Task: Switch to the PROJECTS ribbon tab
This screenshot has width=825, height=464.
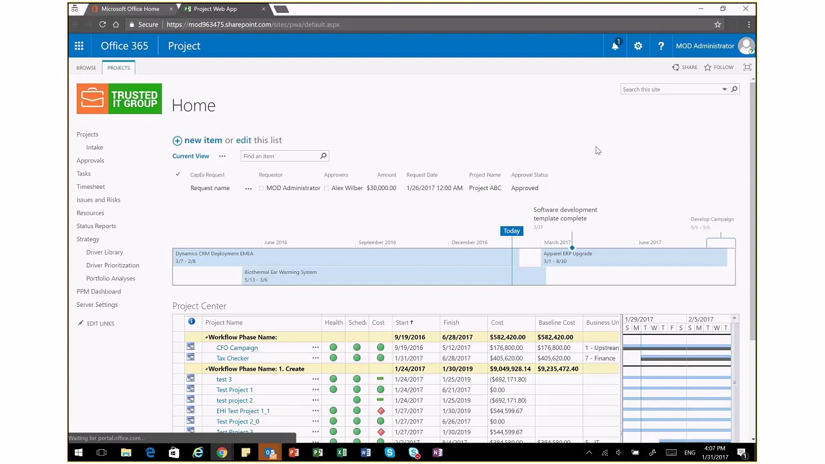Action: pyautogui.click(x=119, y=68)
